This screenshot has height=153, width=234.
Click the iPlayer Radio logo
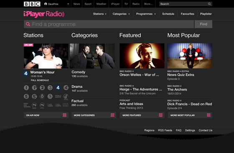[x=44, y=14]
